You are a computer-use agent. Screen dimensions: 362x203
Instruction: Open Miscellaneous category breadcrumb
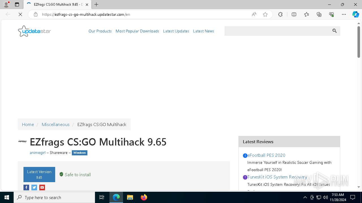click(56, 124)
